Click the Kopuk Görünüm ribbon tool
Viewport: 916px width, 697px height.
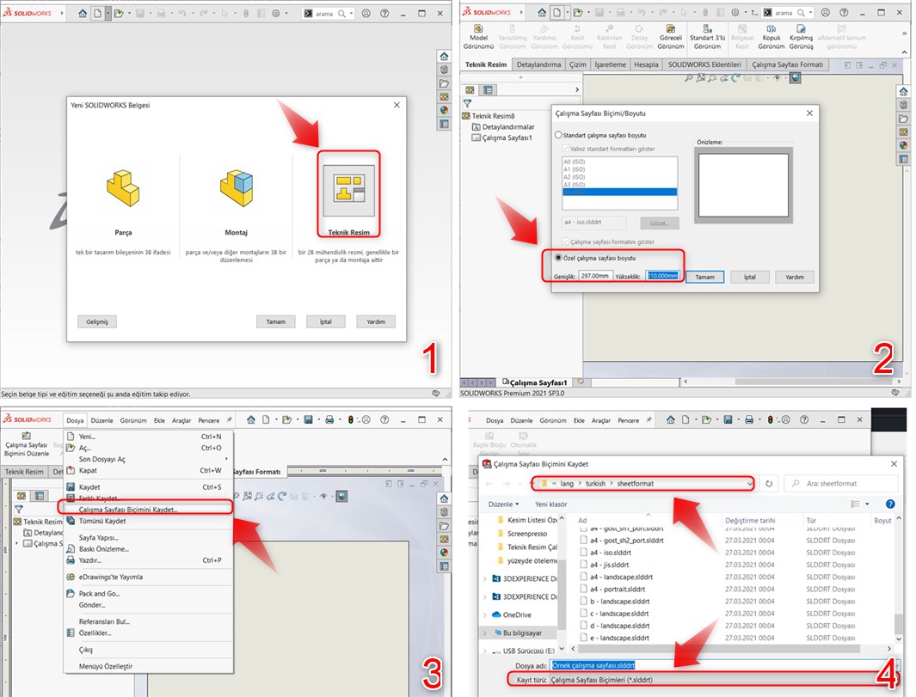point(772,37)
